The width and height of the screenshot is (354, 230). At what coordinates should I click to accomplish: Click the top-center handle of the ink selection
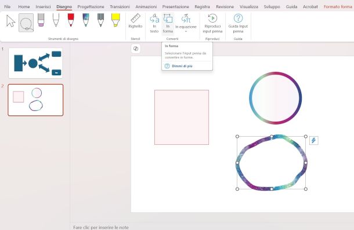[272, 136]
